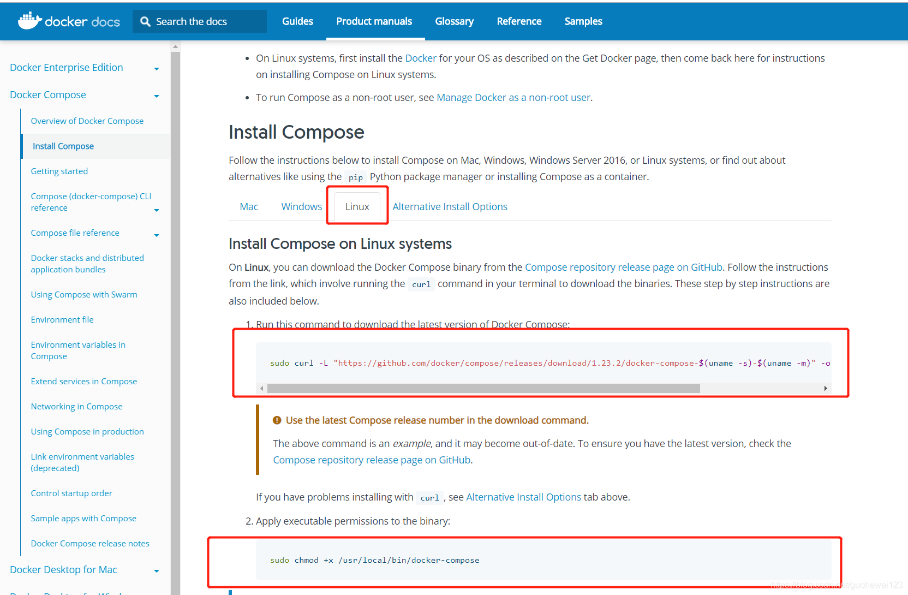
Task: Open the Samples page
Action: tap(583, 21)
